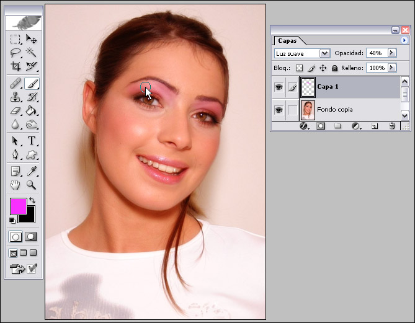Hide the Capa 1 layer
Screen dimensions: 415x323
point(279,87)
